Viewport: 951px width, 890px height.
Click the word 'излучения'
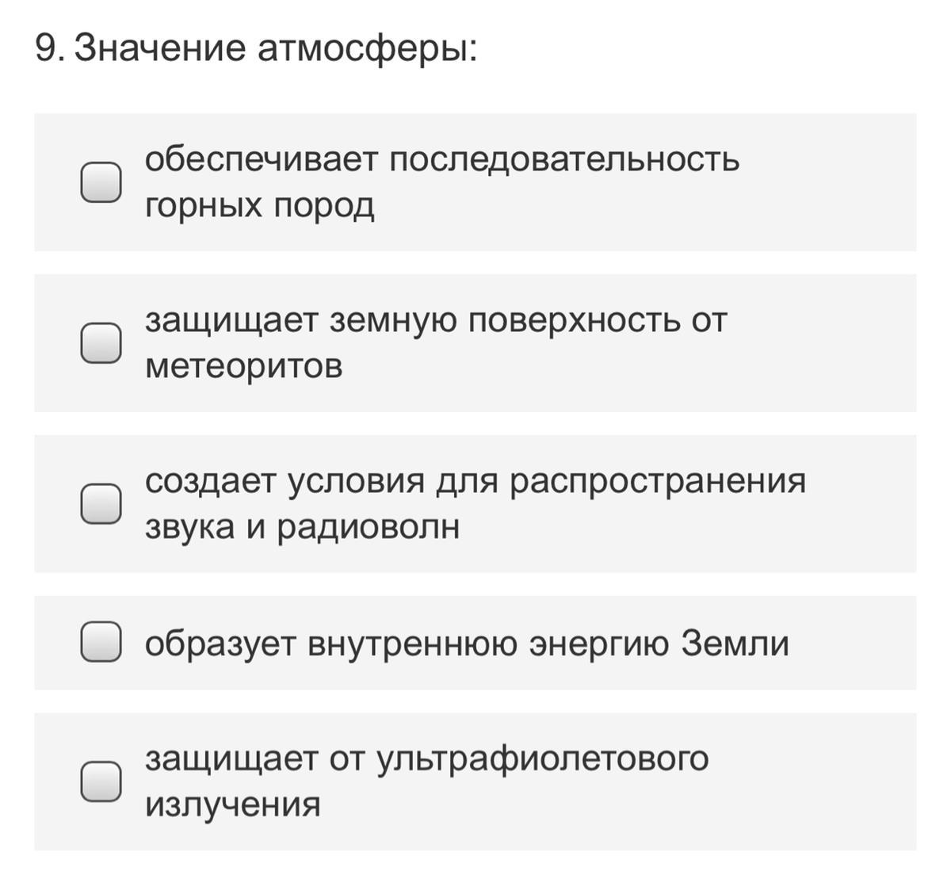tap(232, 804)
